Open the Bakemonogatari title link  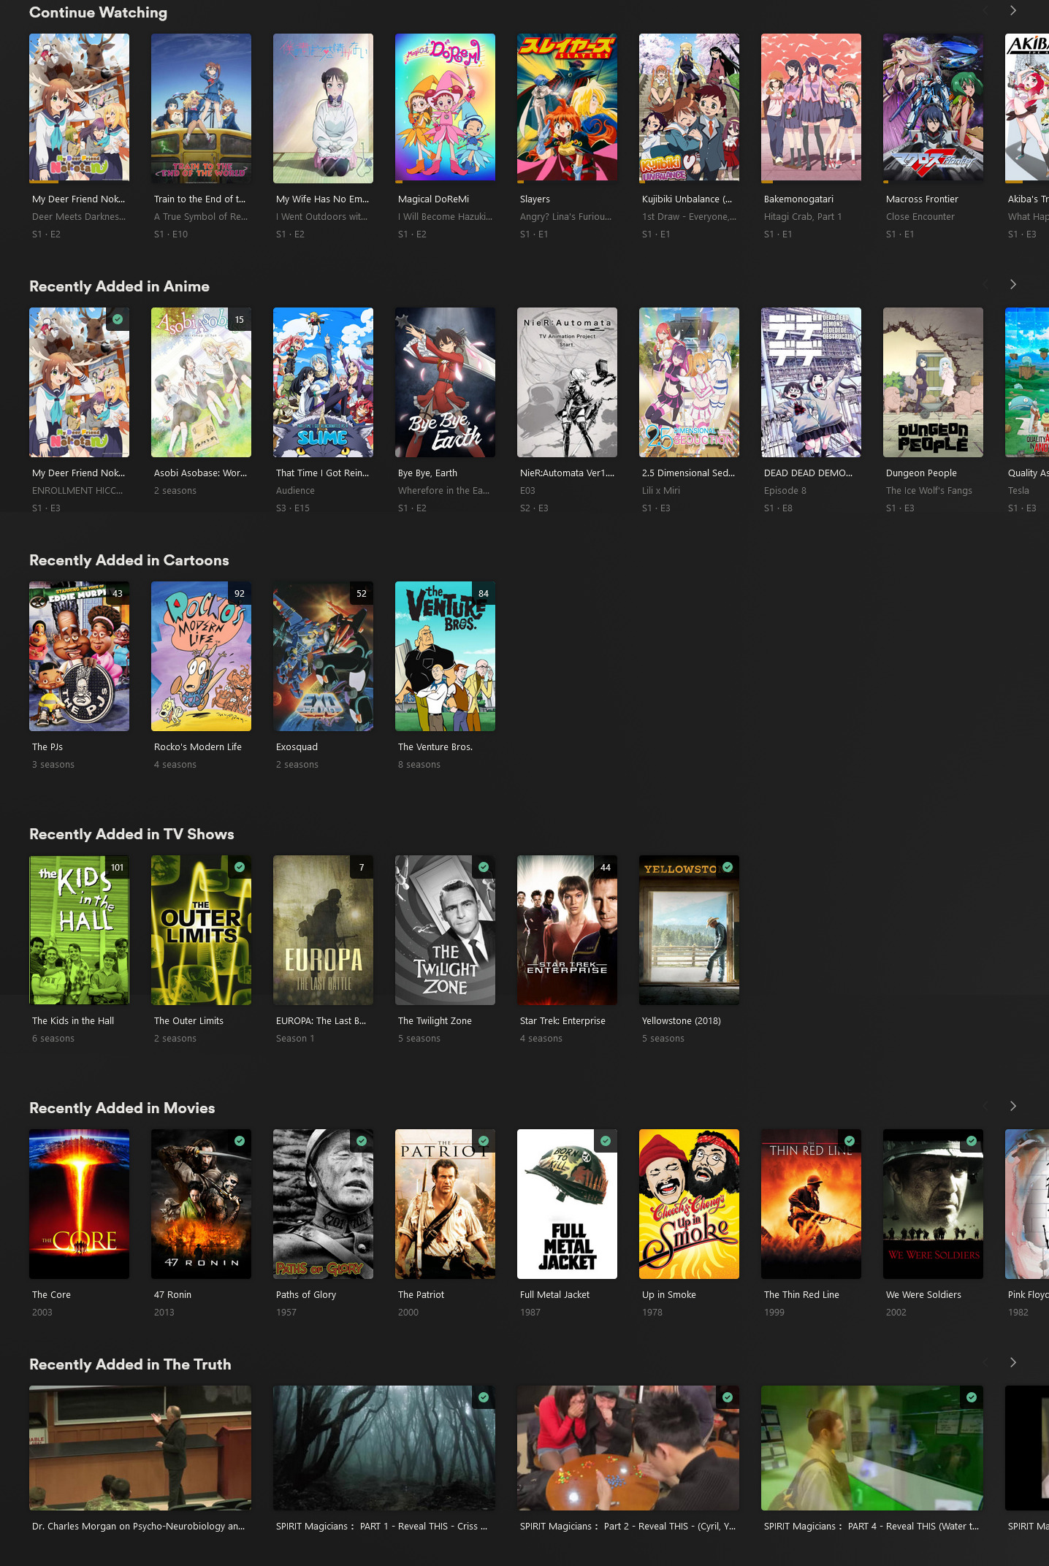click(x=798, y=199)
